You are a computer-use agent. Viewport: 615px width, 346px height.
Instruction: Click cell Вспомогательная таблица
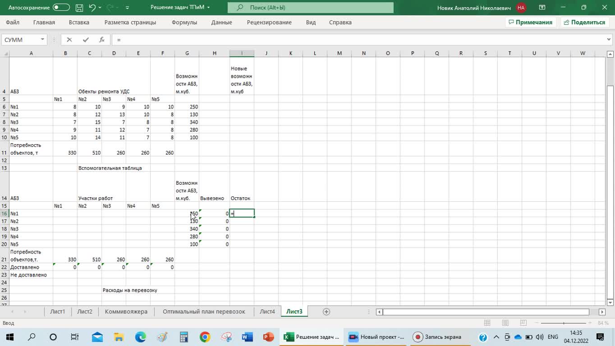(110, 168)
